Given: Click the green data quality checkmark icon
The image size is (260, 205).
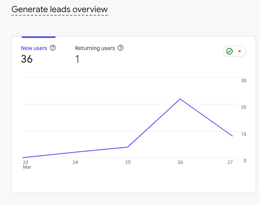Looking at the screenshot, I should (x=229, y=51).
